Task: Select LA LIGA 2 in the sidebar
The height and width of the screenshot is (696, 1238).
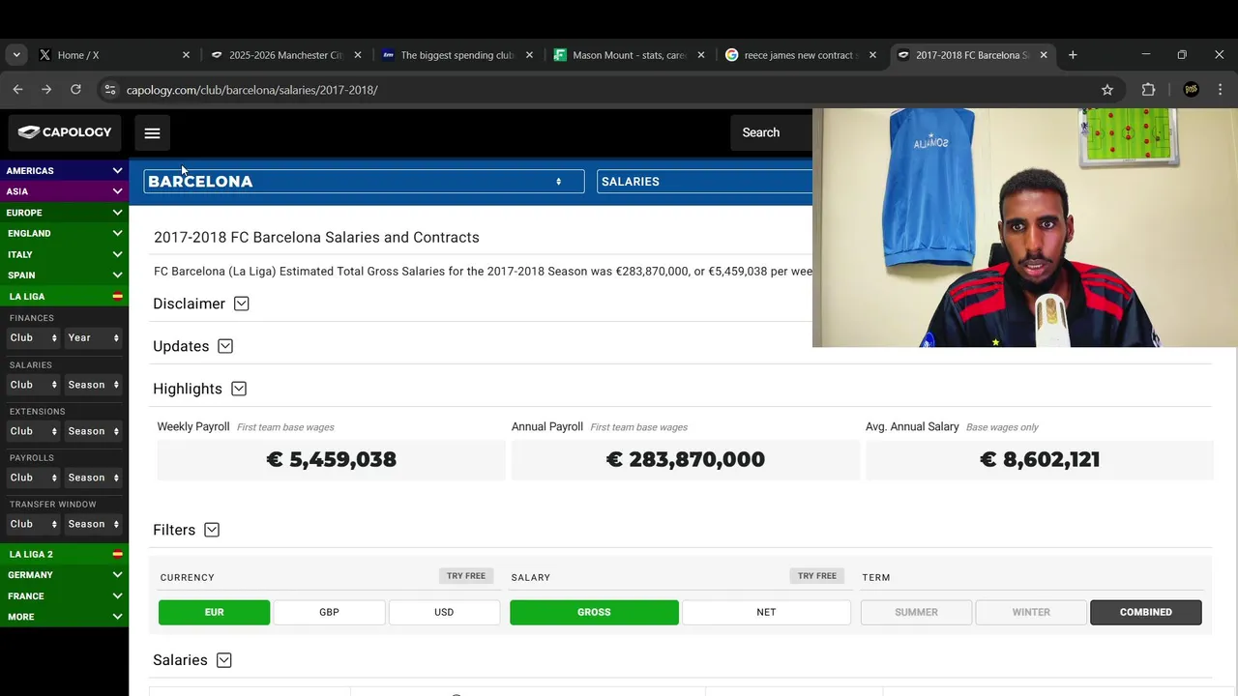Action: pos(64,554)
